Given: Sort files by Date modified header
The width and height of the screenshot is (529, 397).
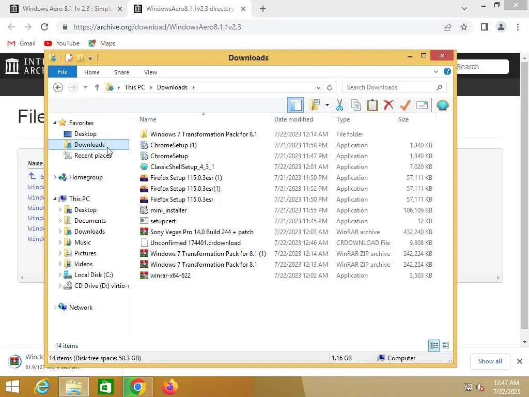Looking at the screenshot, I should [x=301, y=119].
